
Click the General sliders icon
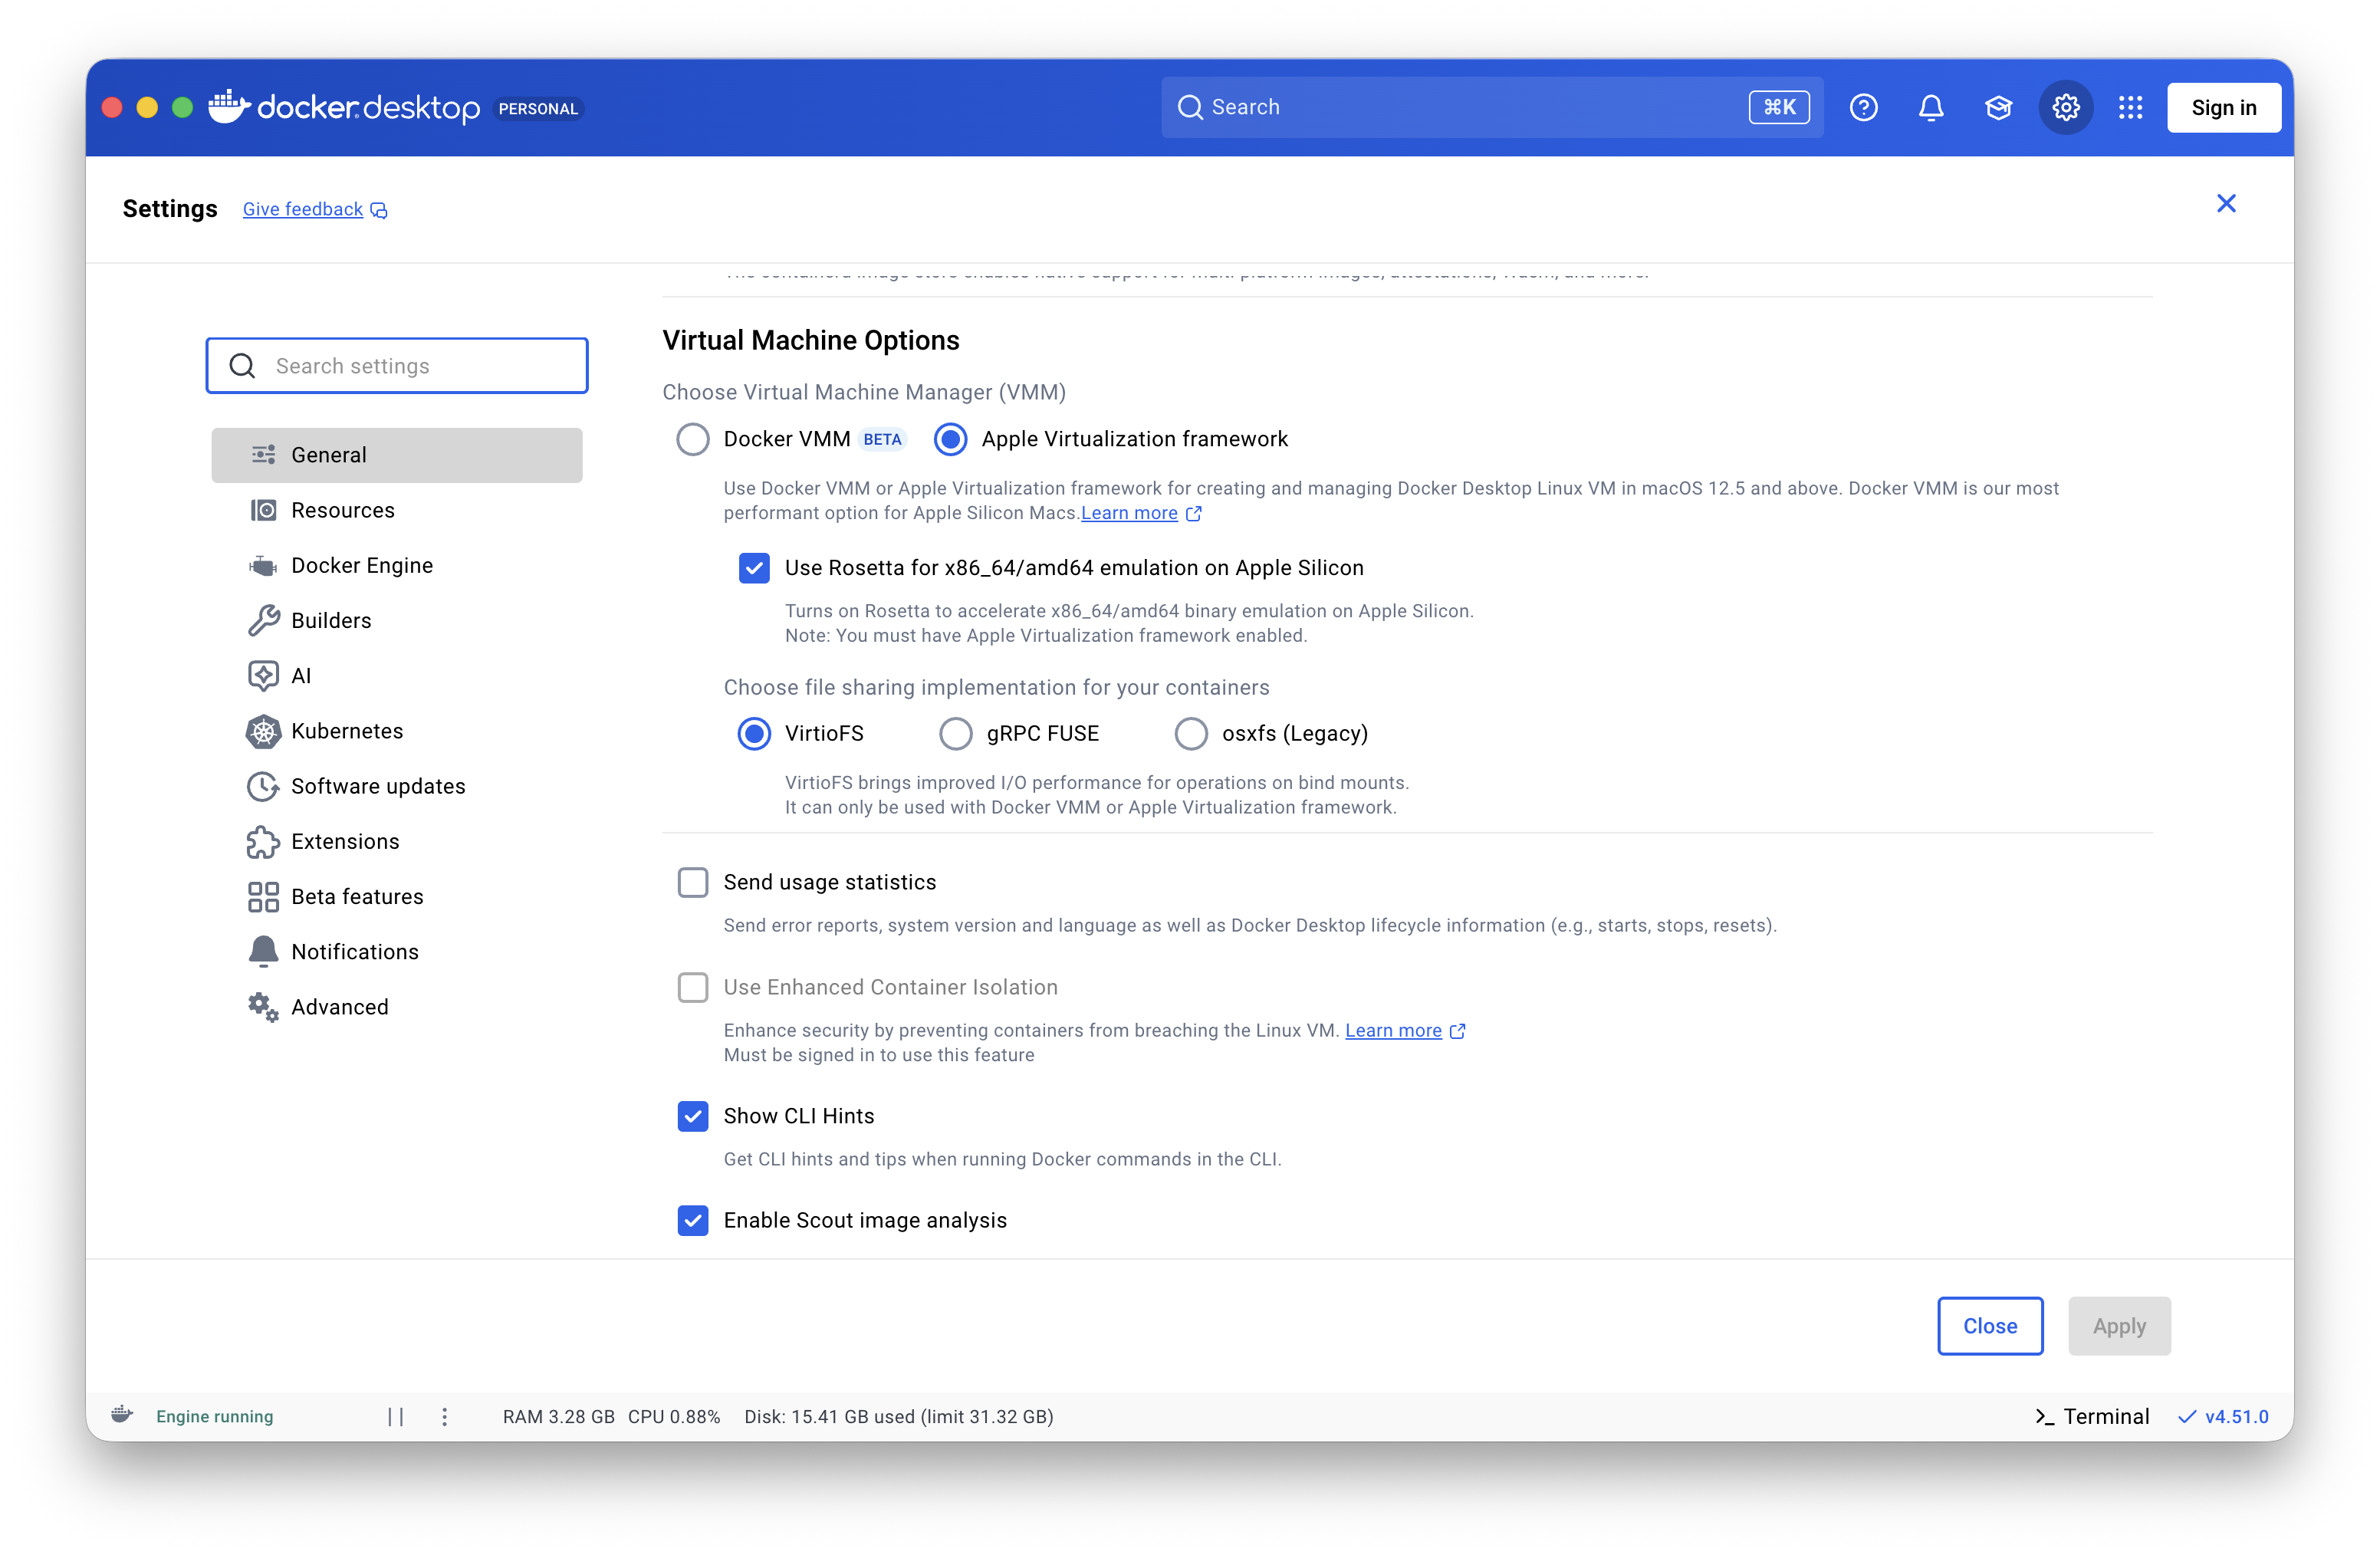[x=263, y=455]
